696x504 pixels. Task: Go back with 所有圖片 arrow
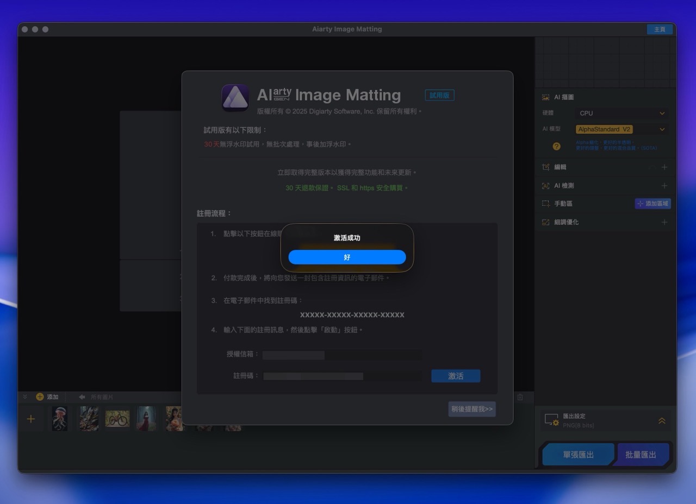coord(83,397)
